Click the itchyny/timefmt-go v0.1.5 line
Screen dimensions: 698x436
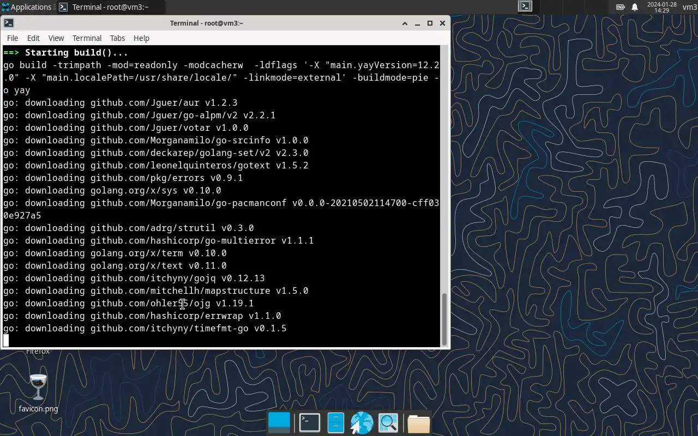pos(145,328)
